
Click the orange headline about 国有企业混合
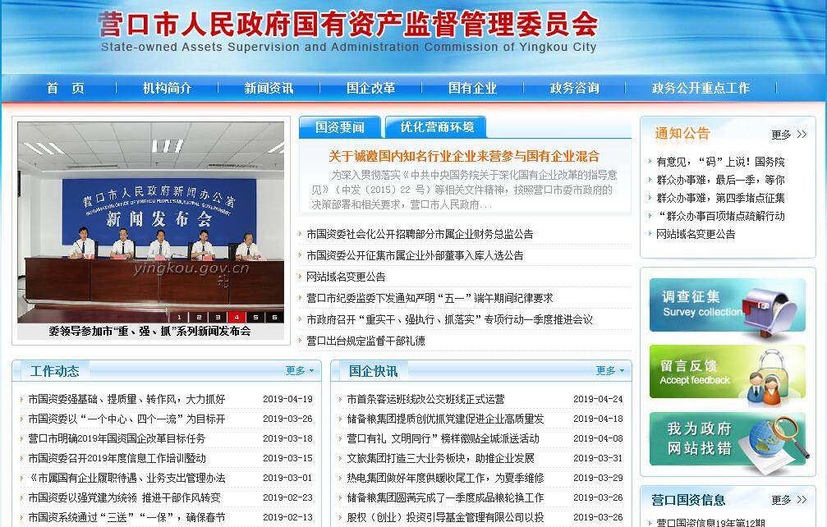click(464, 156)
